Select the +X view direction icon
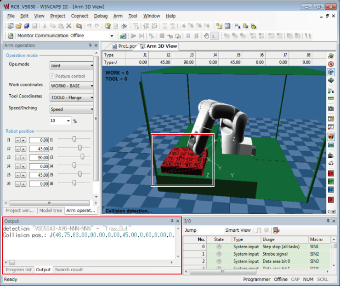 (x=331, y=172)
